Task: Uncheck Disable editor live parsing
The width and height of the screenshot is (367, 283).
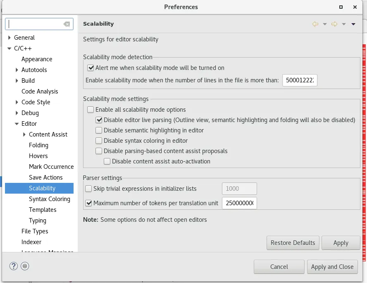Action: click(99, 120)
